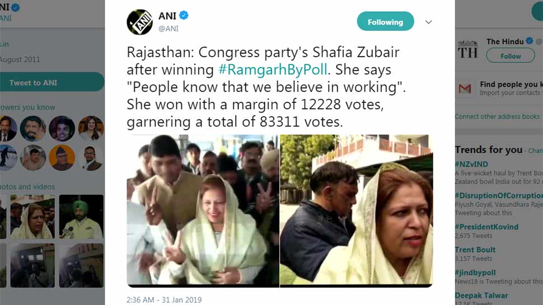Expand the tweet options chevron

coord(428,22)
